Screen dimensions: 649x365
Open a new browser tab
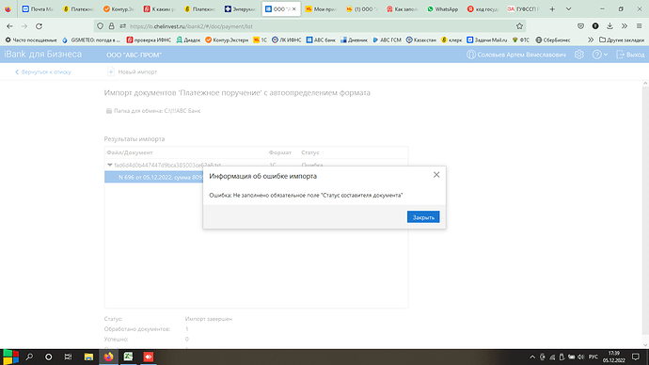point(552,9)
